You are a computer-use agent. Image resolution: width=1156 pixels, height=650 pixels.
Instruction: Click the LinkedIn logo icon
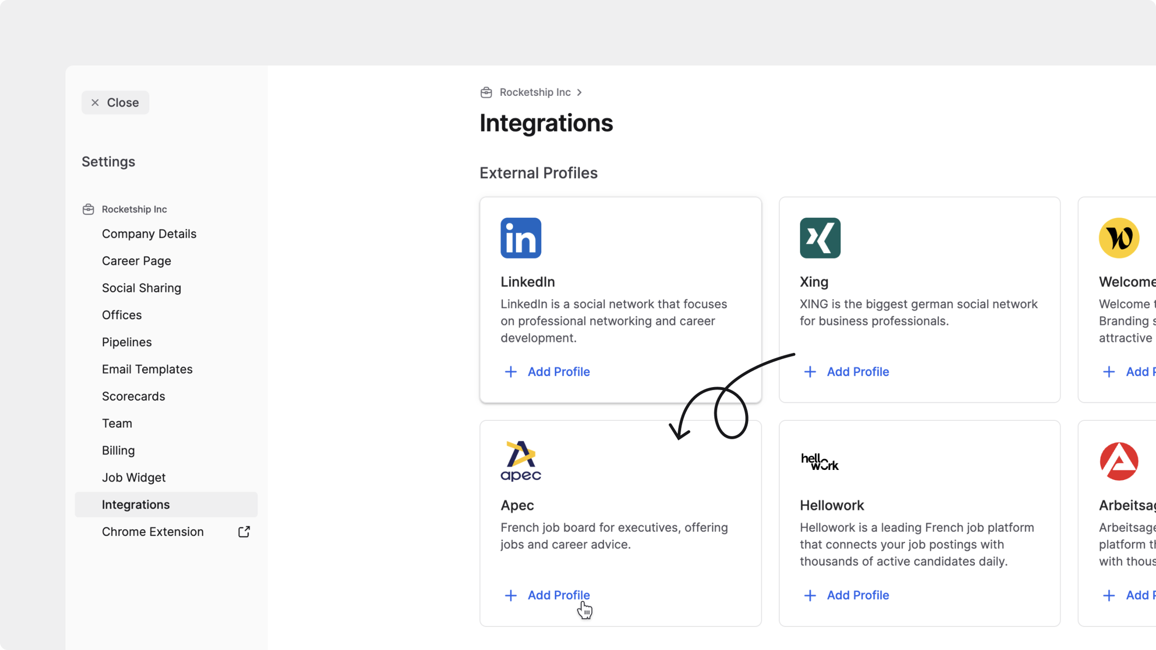[x=520, y=238]
